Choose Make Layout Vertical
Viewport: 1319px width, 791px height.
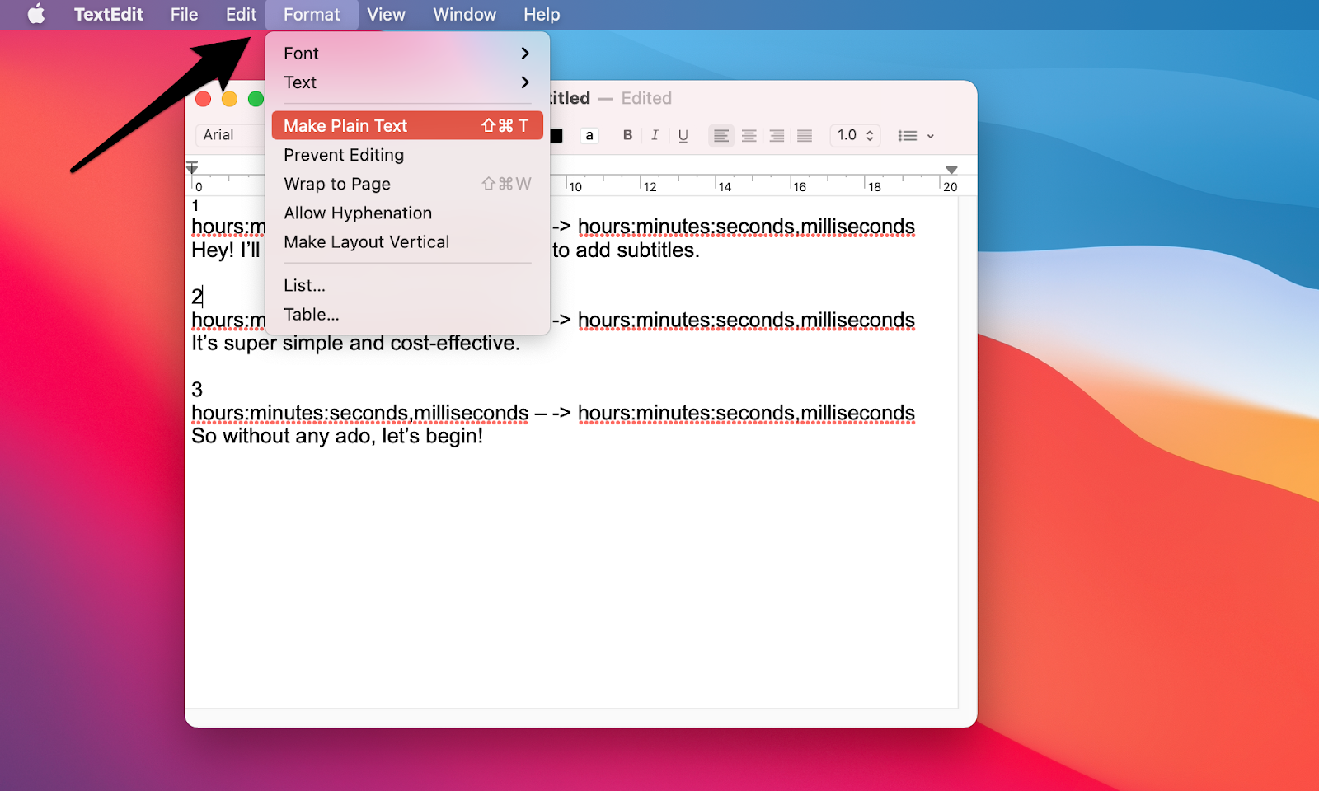407,242
